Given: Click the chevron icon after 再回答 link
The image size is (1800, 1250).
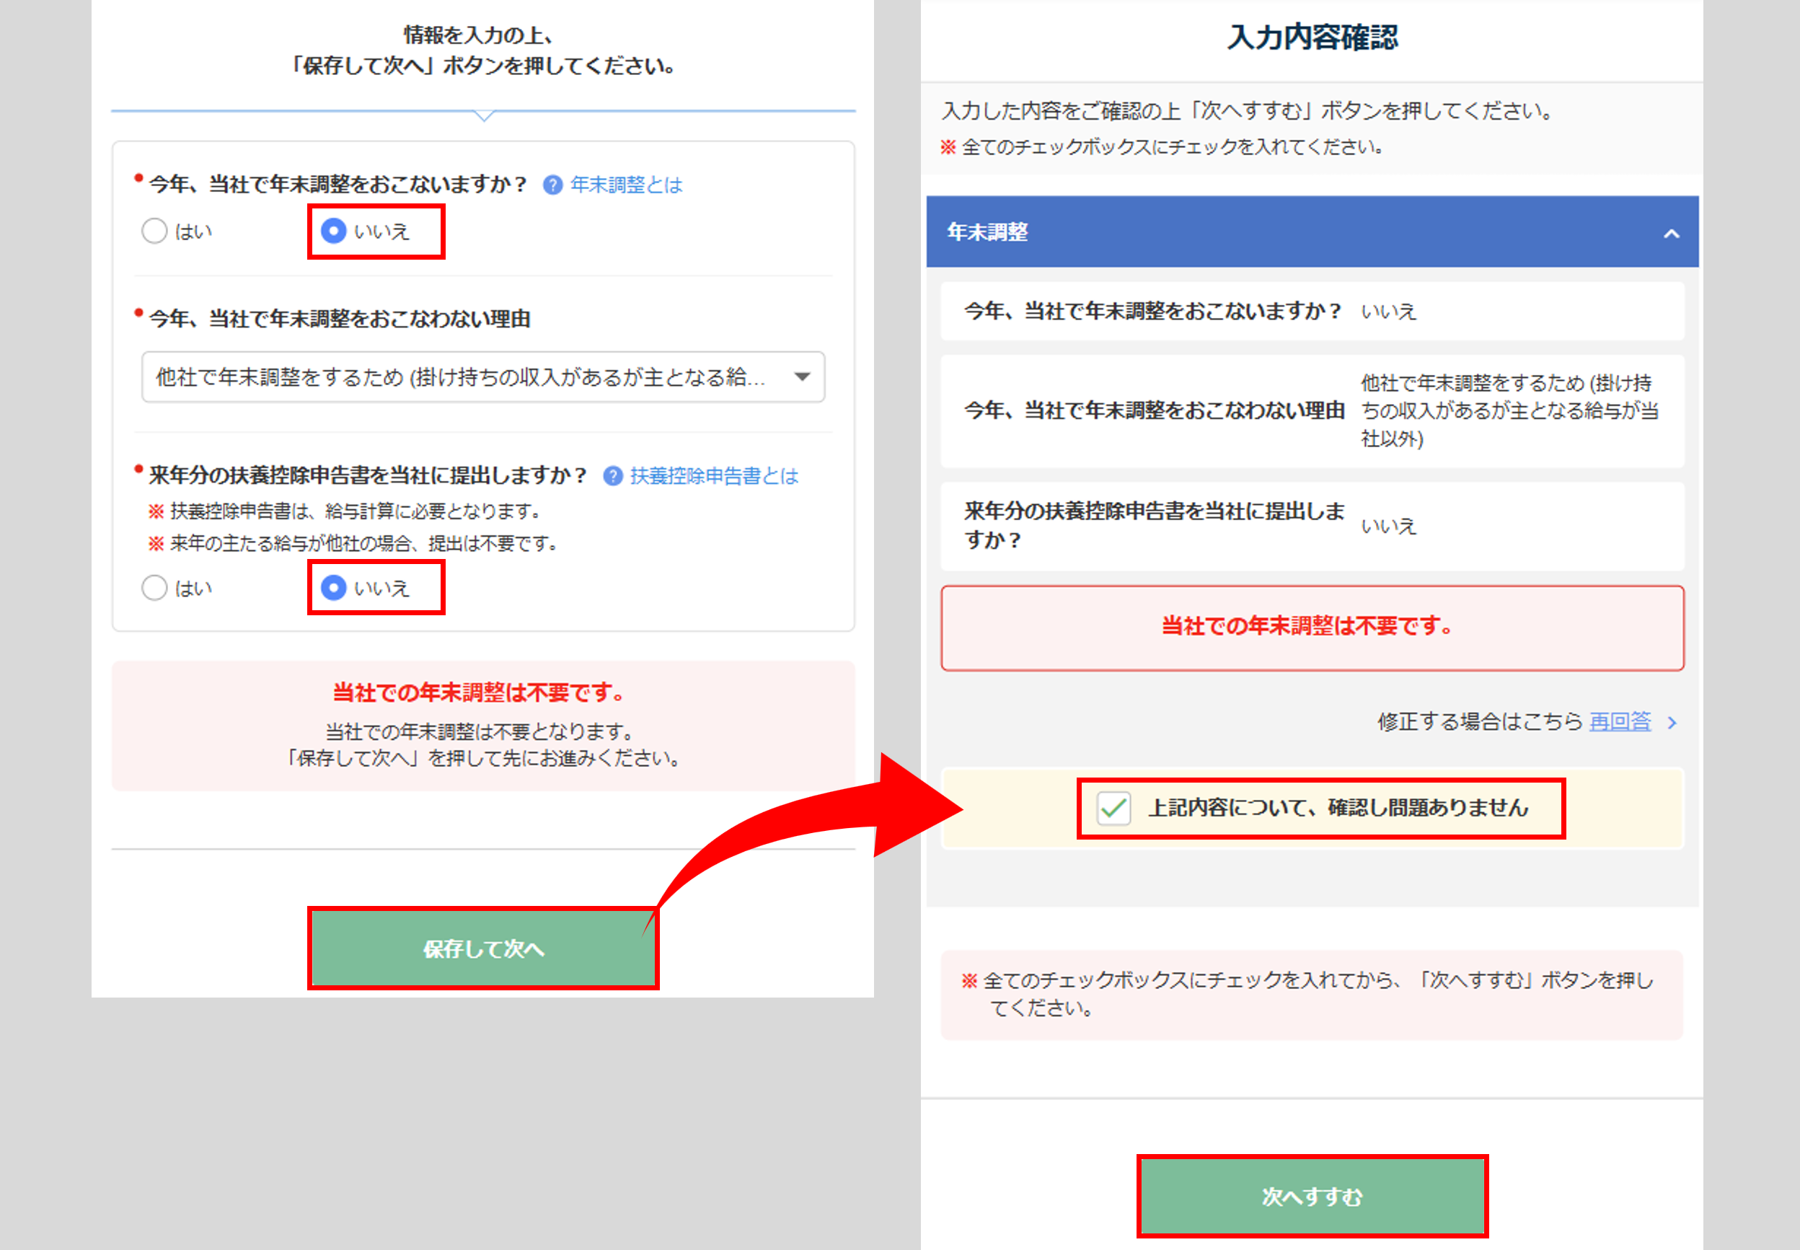Looking at the screenshot, I should coord(1672,722).
